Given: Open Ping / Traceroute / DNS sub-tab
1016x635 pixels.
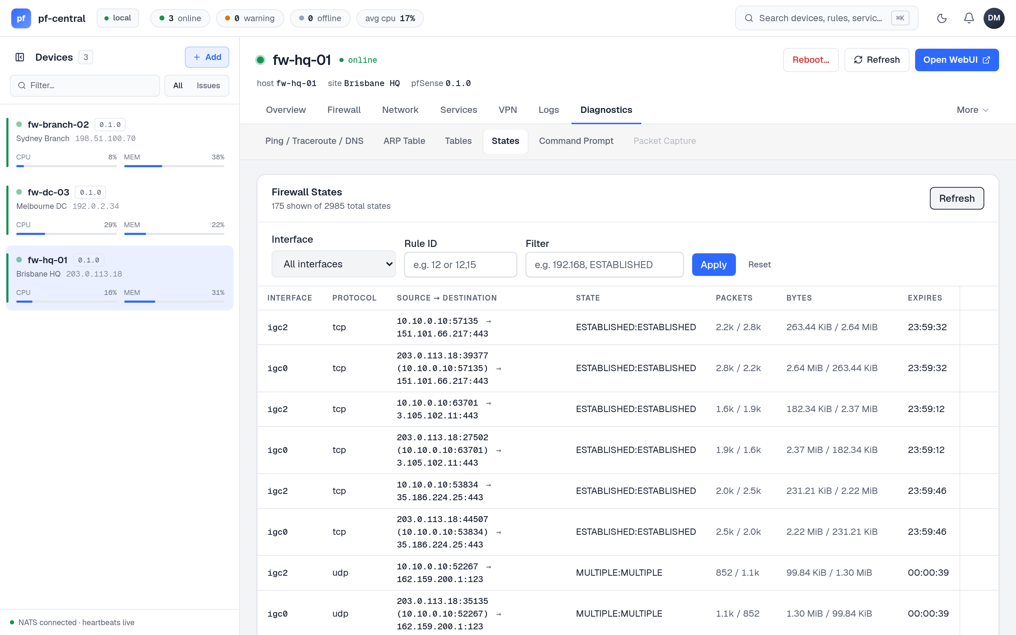Looking at the screenshot, I should coord(314,141).
